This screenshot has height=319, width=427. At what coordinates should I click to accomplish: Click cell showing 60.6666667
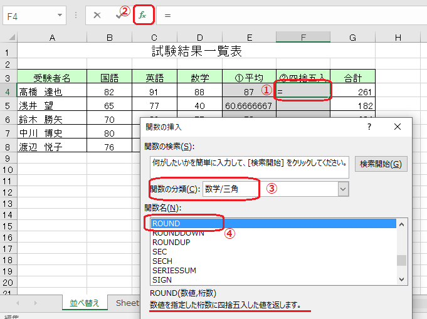click(x=249, y=105)
